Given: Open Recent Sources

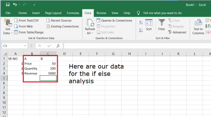Looking at the screenshot, I should (59, 20).
